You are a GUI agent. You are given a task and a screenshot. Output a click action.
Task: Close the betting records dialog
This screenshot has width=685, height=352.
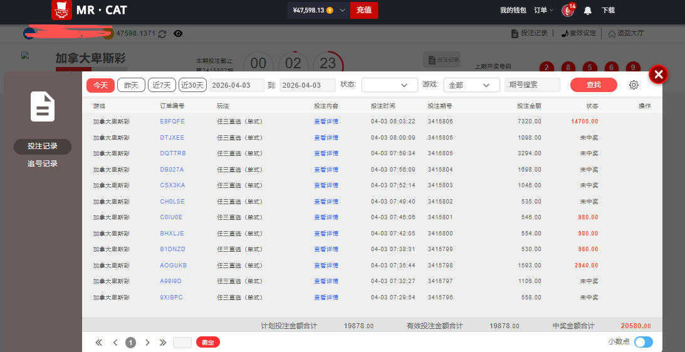point(658,75)
